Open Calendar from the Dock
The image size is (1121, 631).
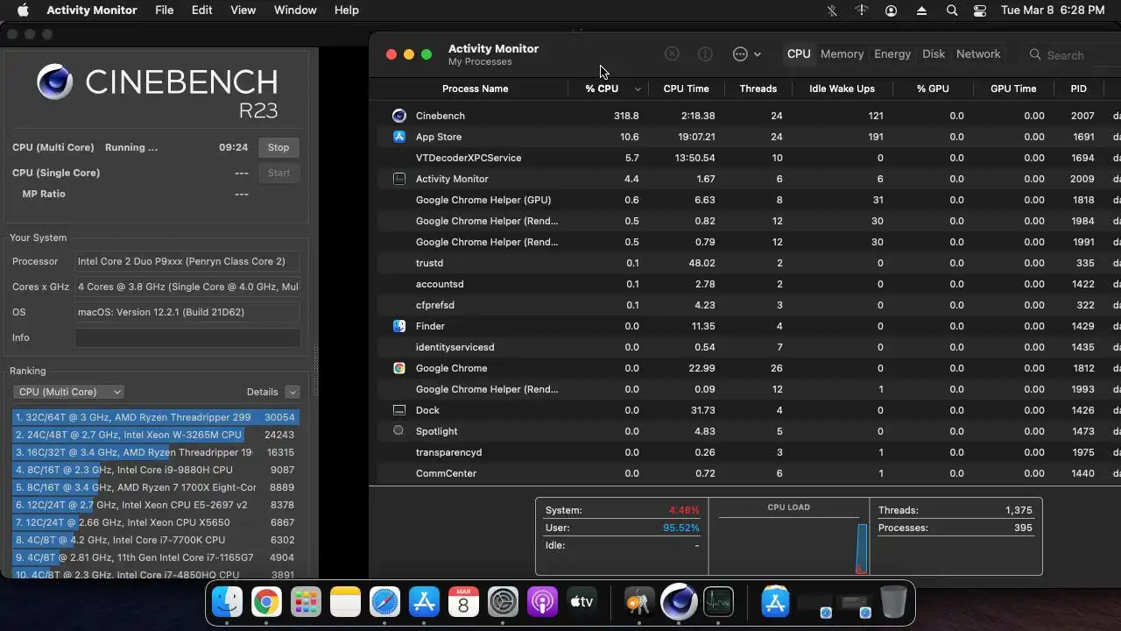(463, 602)
